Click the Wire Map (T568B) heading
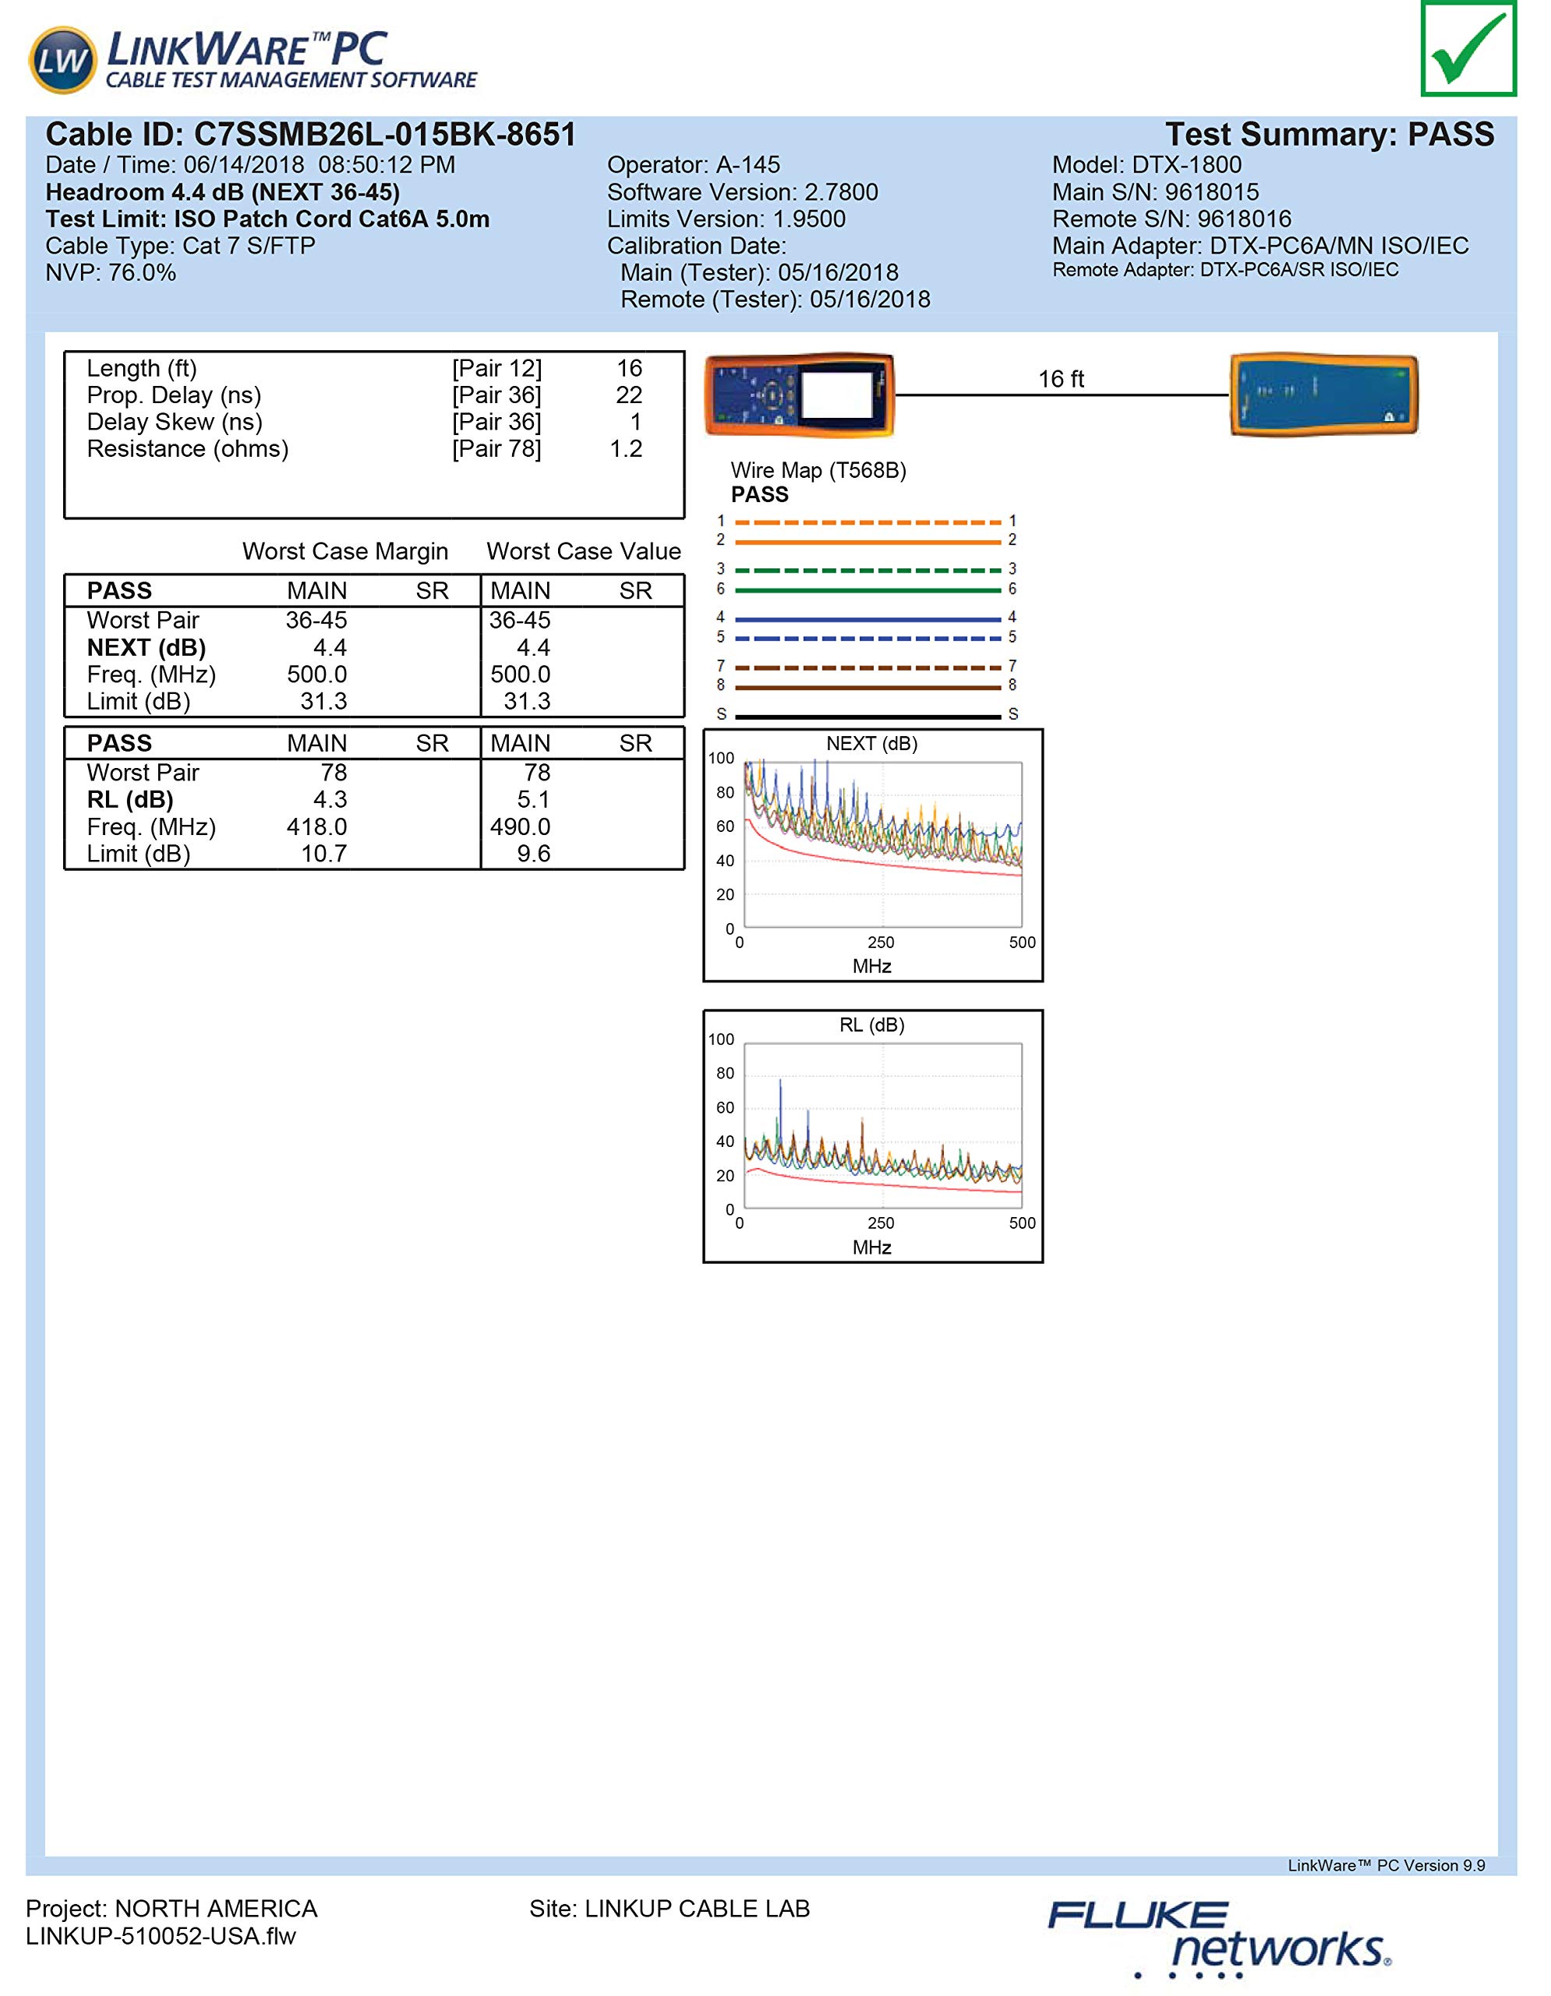 pos(818,471)
